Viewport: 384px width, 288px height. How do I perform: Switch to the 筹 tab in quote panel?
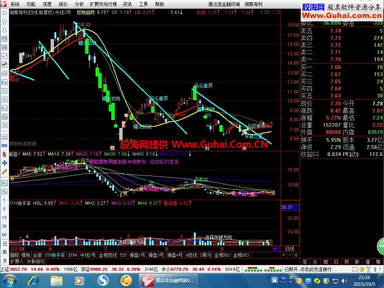(x=378, y=261)
